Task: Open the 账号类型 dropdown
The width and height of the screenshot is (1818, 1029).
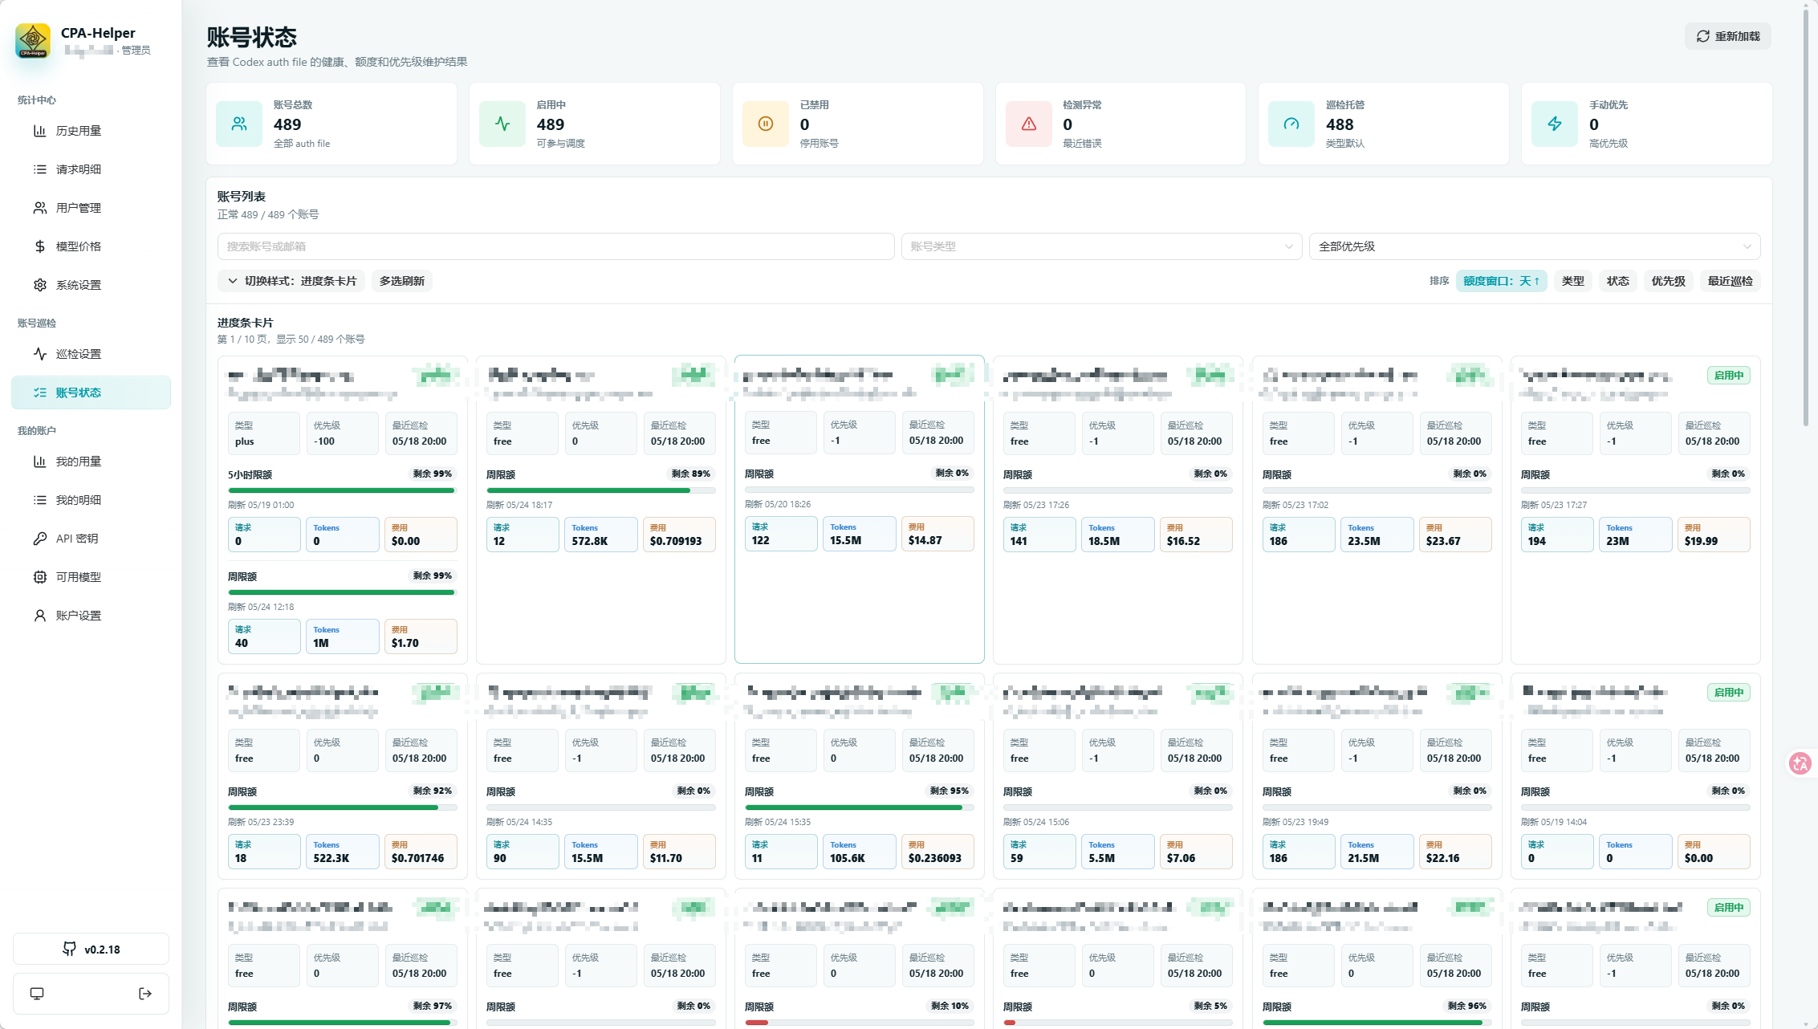Action: tap(1101, 246)
